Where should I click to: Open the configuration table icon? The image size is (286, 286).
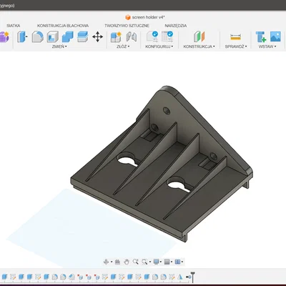(x=167, y=36)
